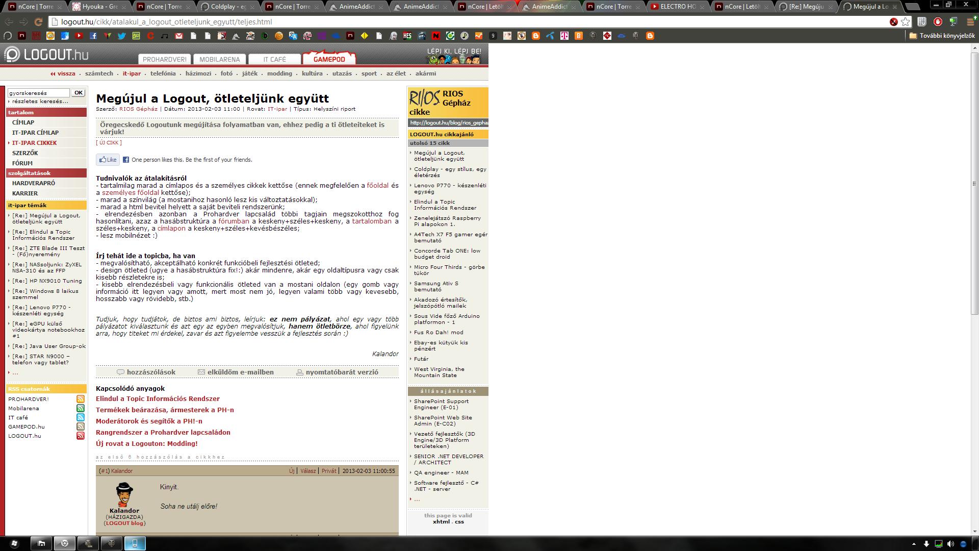This screenshot has width=979, height=551.
Task: Switch to the GAMEPOD site tab
Action: point(329,59)
